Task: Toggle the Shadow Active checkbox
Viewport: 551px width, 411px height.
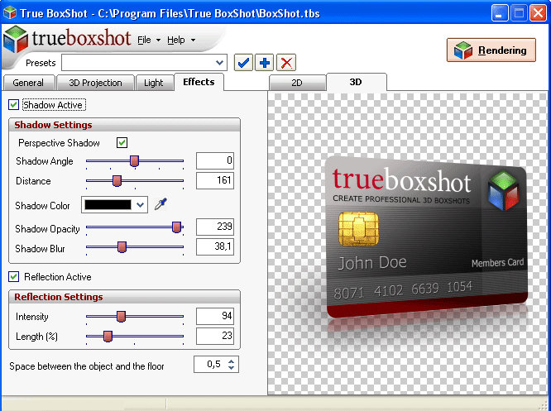Action: [x=14, y=105]
